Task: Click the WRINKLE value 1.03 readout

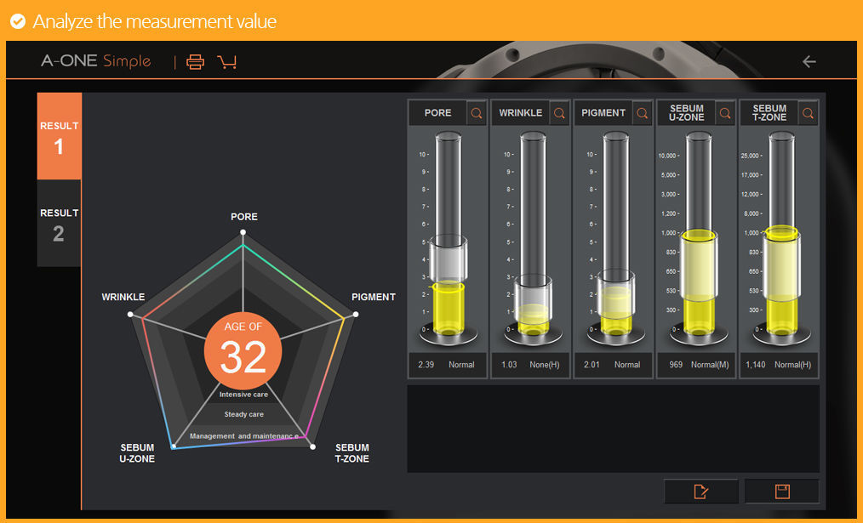Action: 509,365
